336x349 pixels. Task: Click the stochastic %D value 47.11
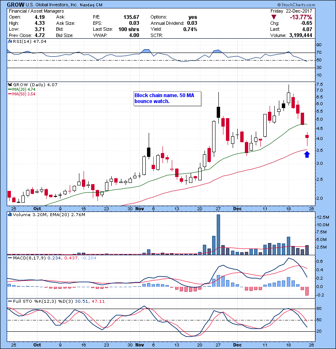tap(98, 301)
